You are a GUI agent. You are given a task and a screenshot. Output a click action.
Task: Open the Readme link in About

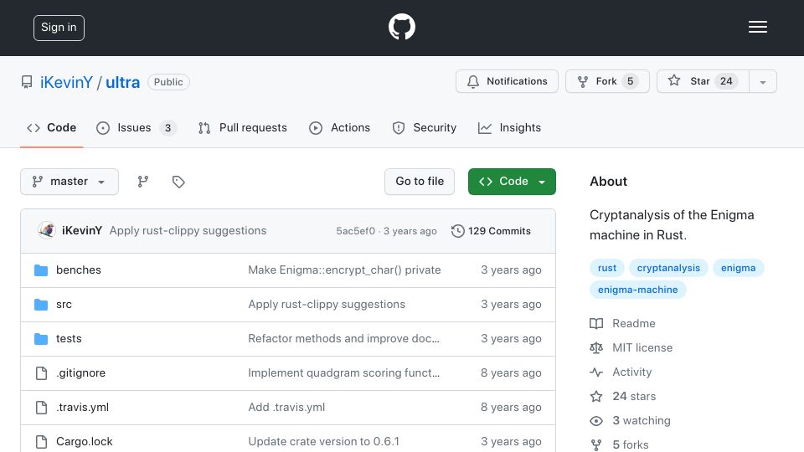tap(622, 323)
